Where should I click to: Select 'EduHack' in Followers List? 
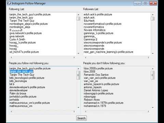pos(89,21)
